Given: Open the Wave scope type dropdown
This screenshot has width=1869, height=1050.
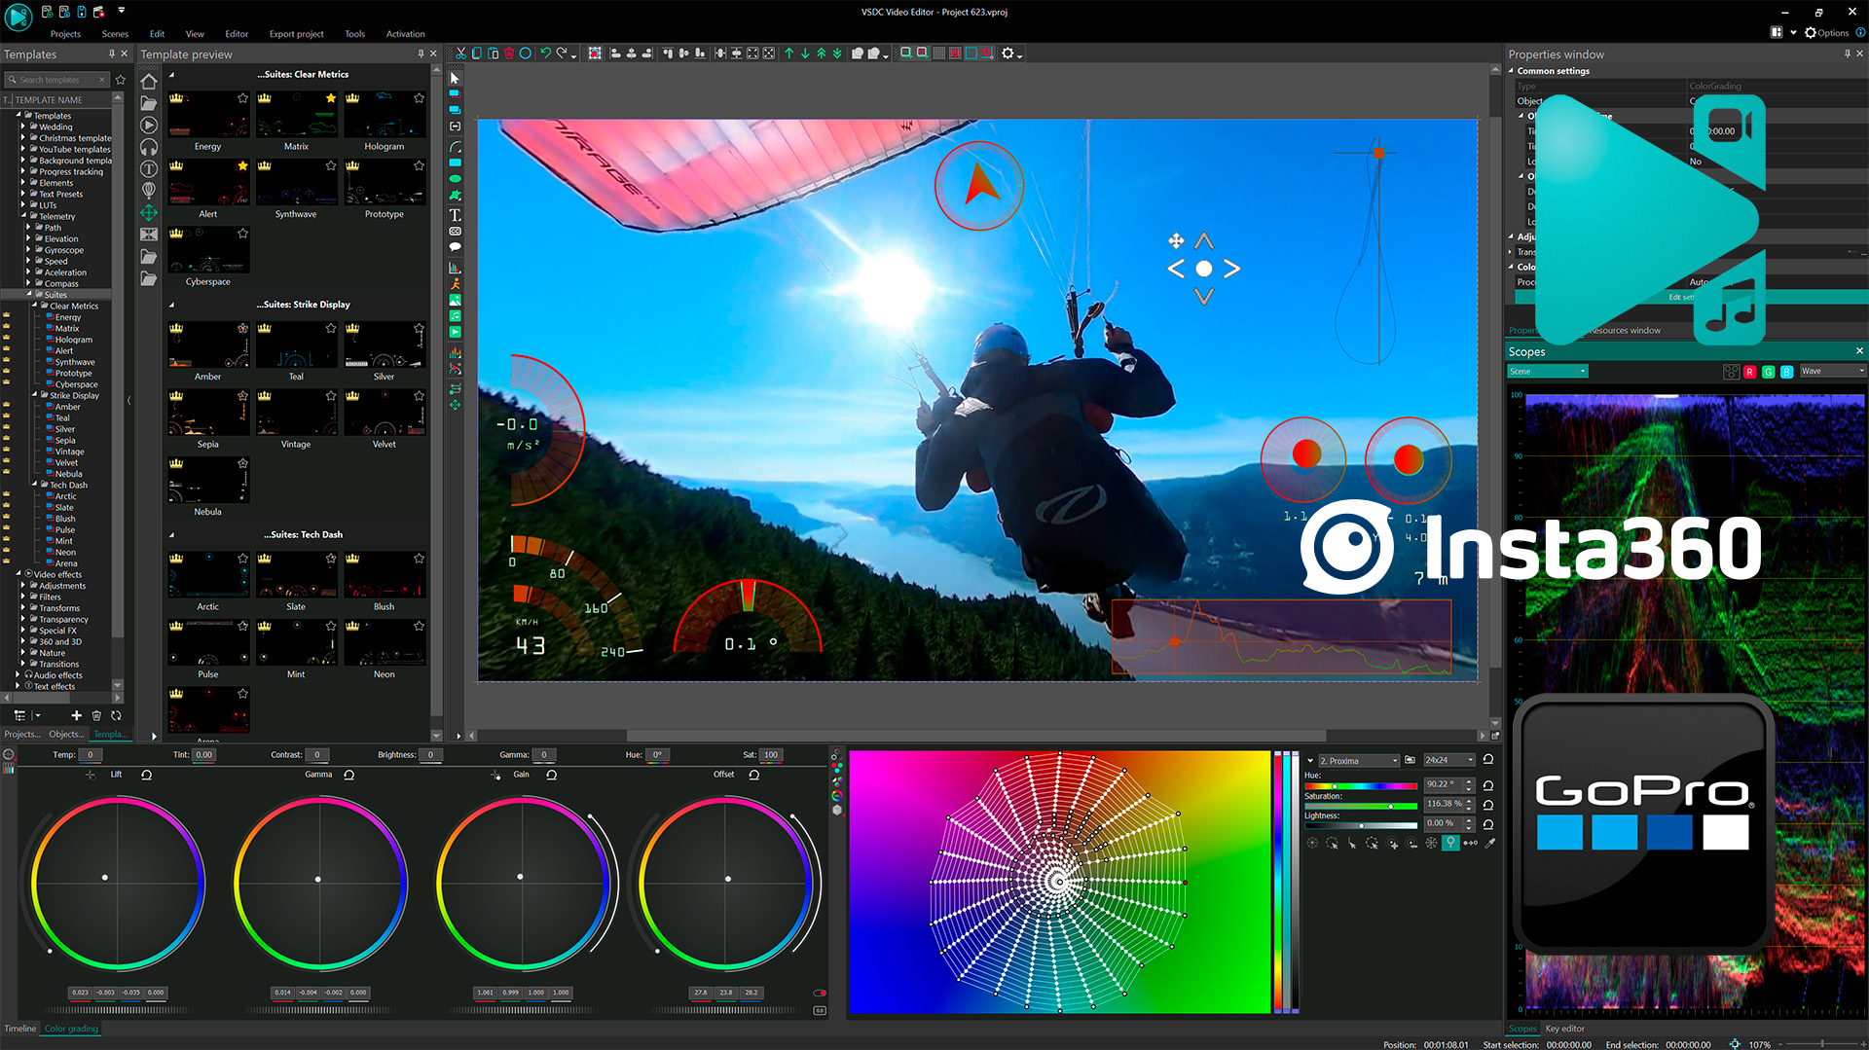Looking at the screenshot, I should click(x=1831, y=372).
